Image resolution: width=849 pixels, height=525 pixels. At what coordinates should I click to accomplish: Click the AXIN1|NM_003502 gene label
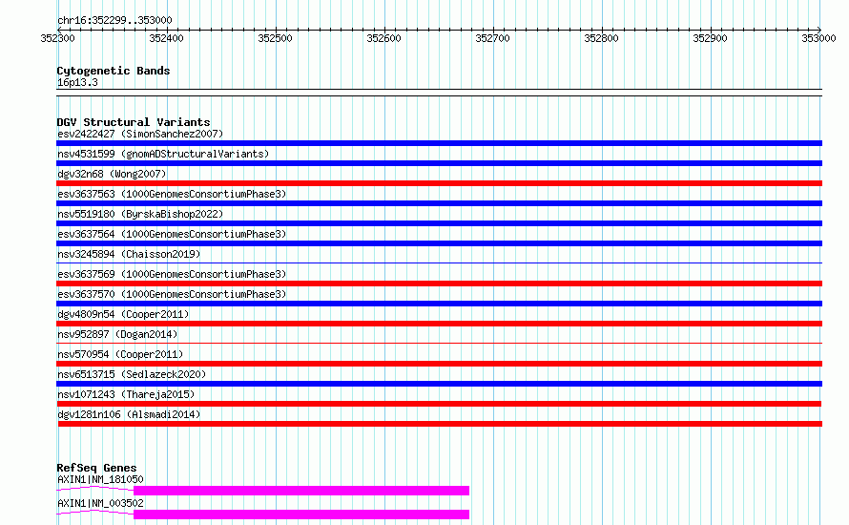tap(100, 503)
